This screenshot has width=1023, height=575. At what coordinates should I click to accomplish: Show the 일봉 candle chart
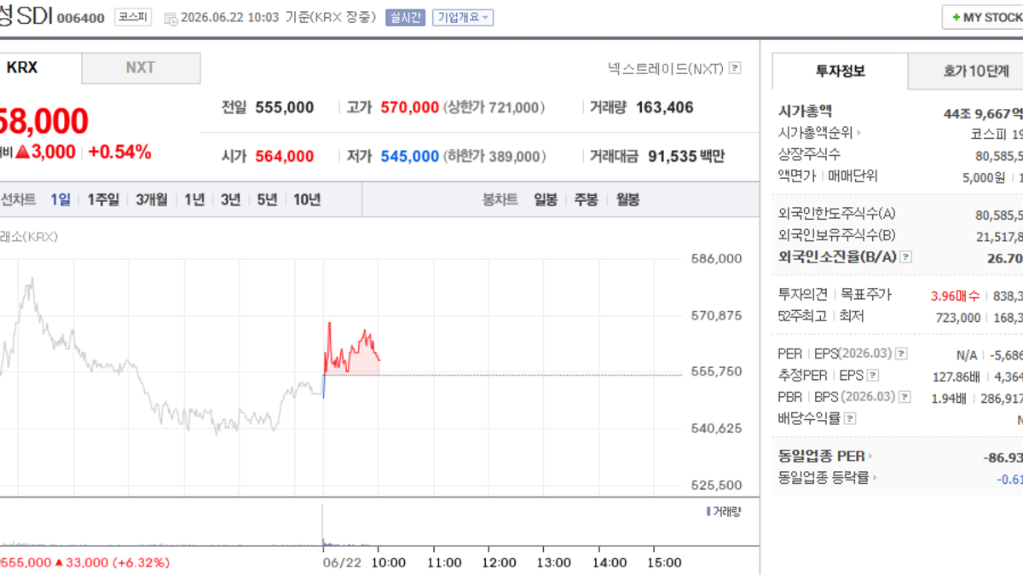tap(546, 200)
